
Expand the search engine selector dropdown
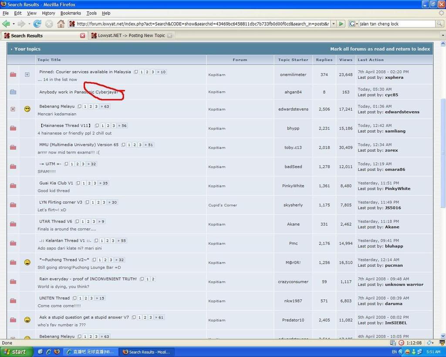point(353,24)
